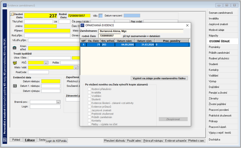Viewport: 241px width, 148px height.
Task: Click the Rodné číslo field 725808/5857
Action: [x=79, y=16]
